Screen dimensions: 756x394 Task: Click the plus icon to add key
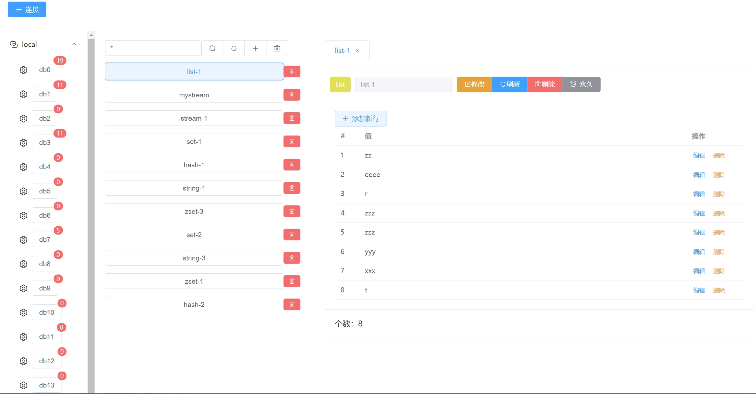(x=255, y=49)
